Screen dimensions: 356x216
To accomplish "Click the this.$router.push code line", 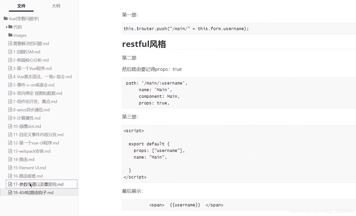I will tap(186, 28).
